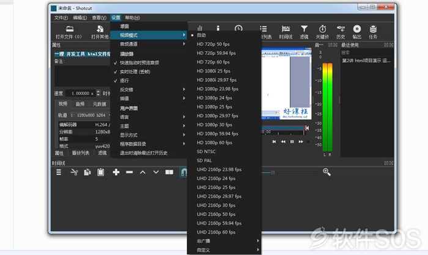
Task: Float the 最近使用 panel
Action: click(386, 45)
